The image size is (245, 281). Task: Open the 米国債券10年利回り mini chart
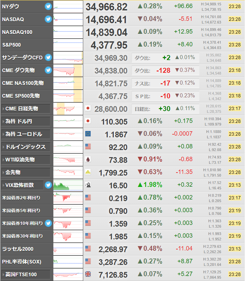point(68,224)
